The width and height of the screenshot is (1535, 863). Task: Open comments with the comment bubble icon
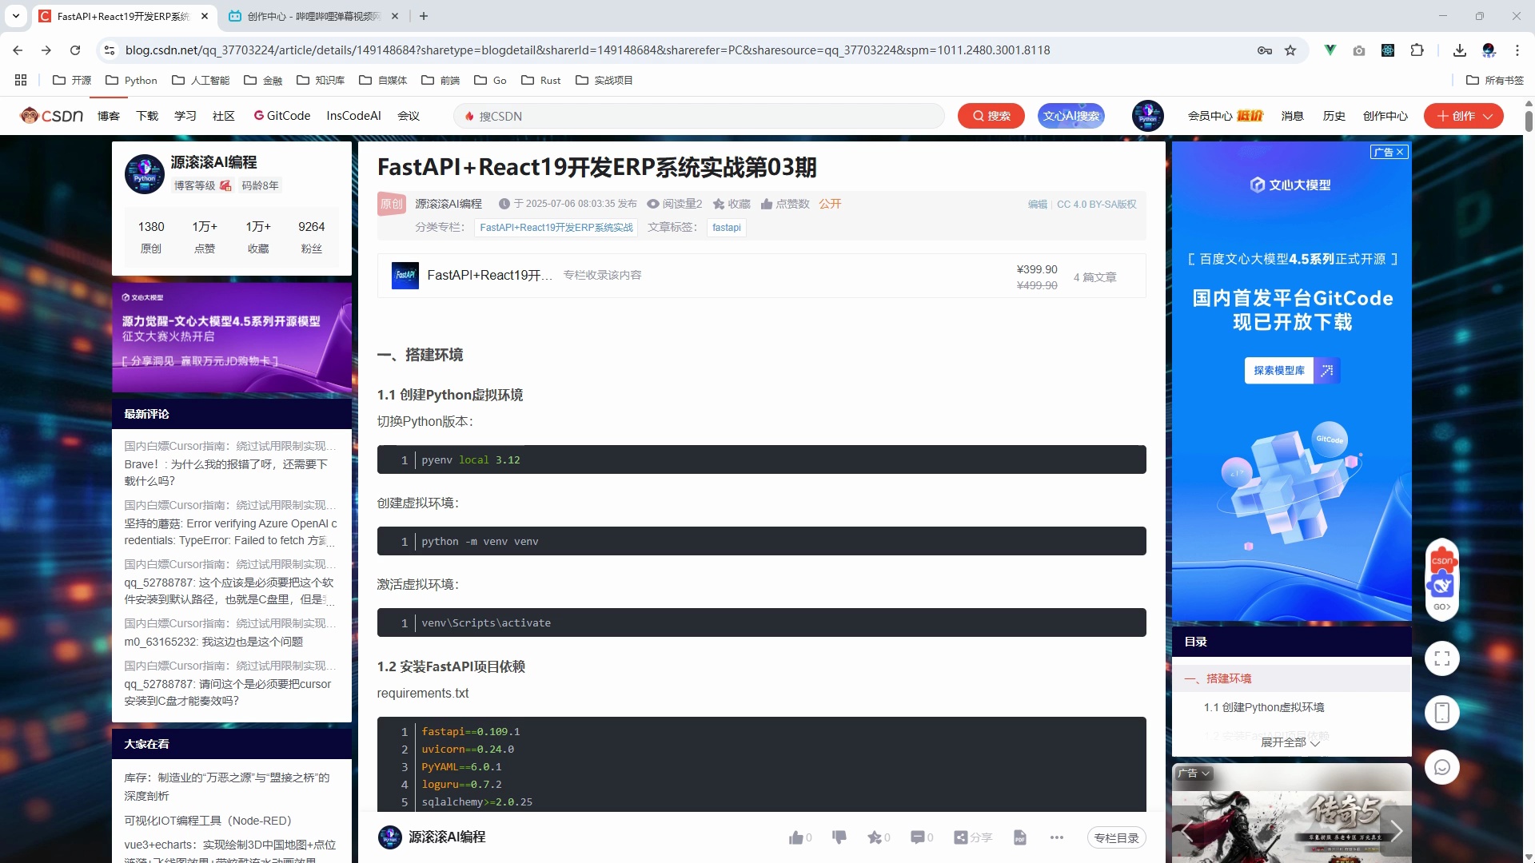918,837
